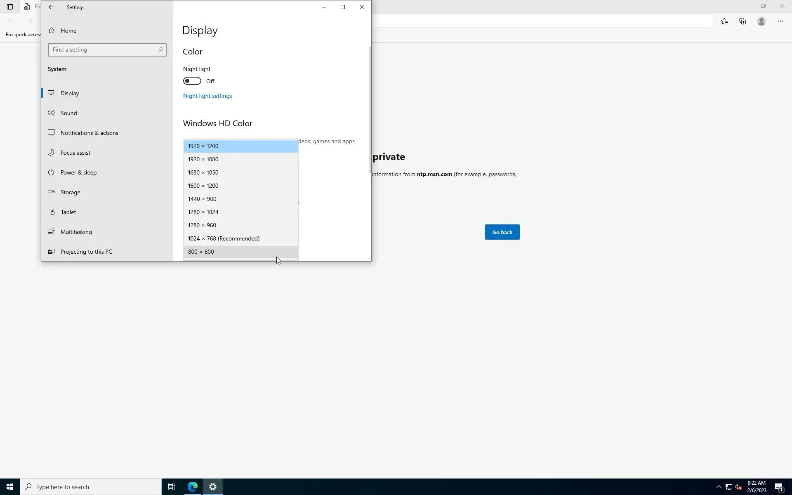This screenshot has height=495, width=792.
Task: Select 1440 × 900 resolution entry
Action: pyautogui.click(x=240, y=199)
